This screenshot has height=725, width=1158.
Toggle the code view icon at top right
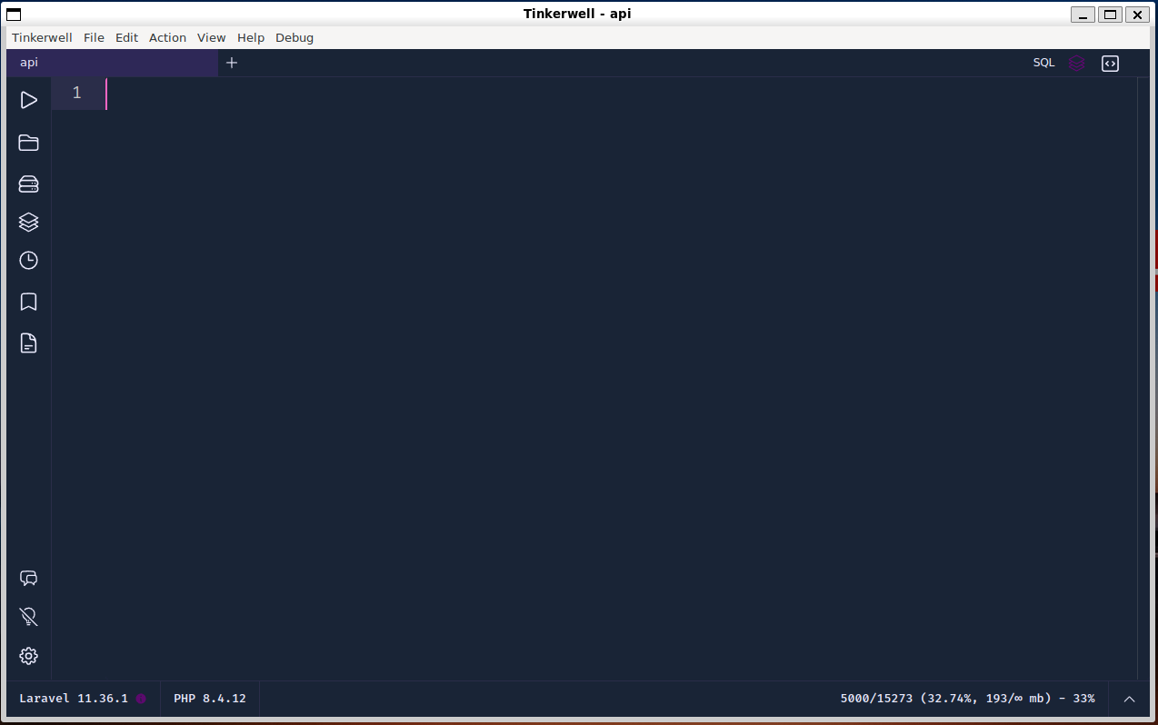[1110, 63]
